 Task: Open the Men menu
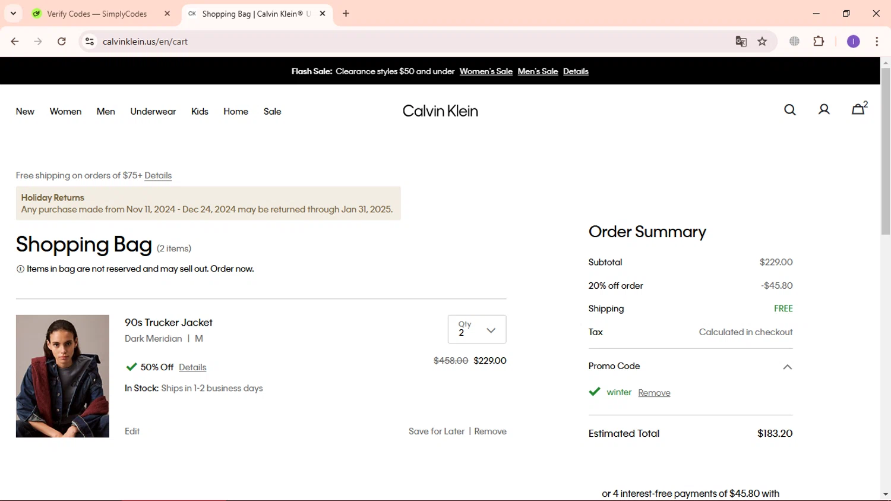[x=106, y=112]
